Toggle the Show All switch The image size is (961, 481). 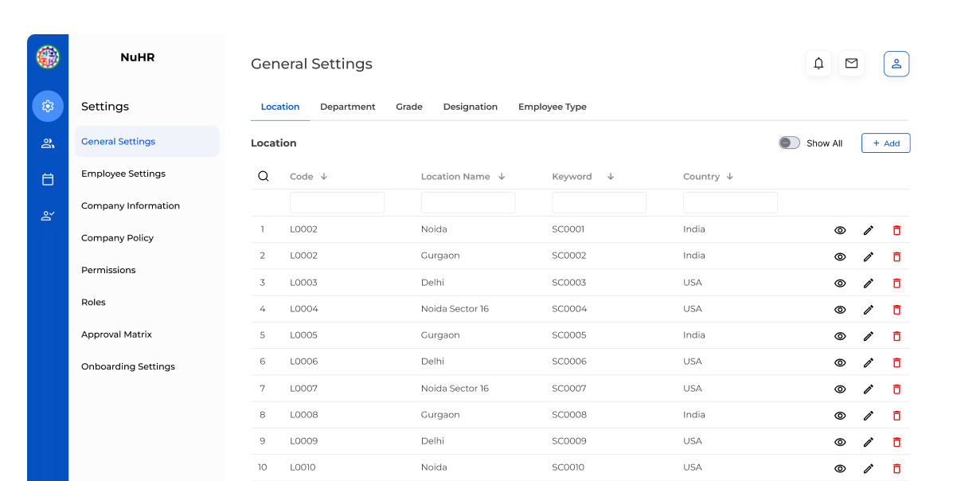coord(789,143)
